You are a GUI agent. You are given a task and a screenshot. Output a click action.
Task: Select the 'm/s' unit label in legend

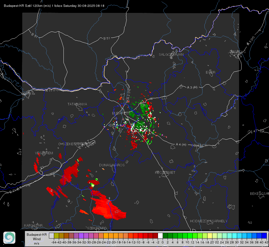click(x=37, y=243)
